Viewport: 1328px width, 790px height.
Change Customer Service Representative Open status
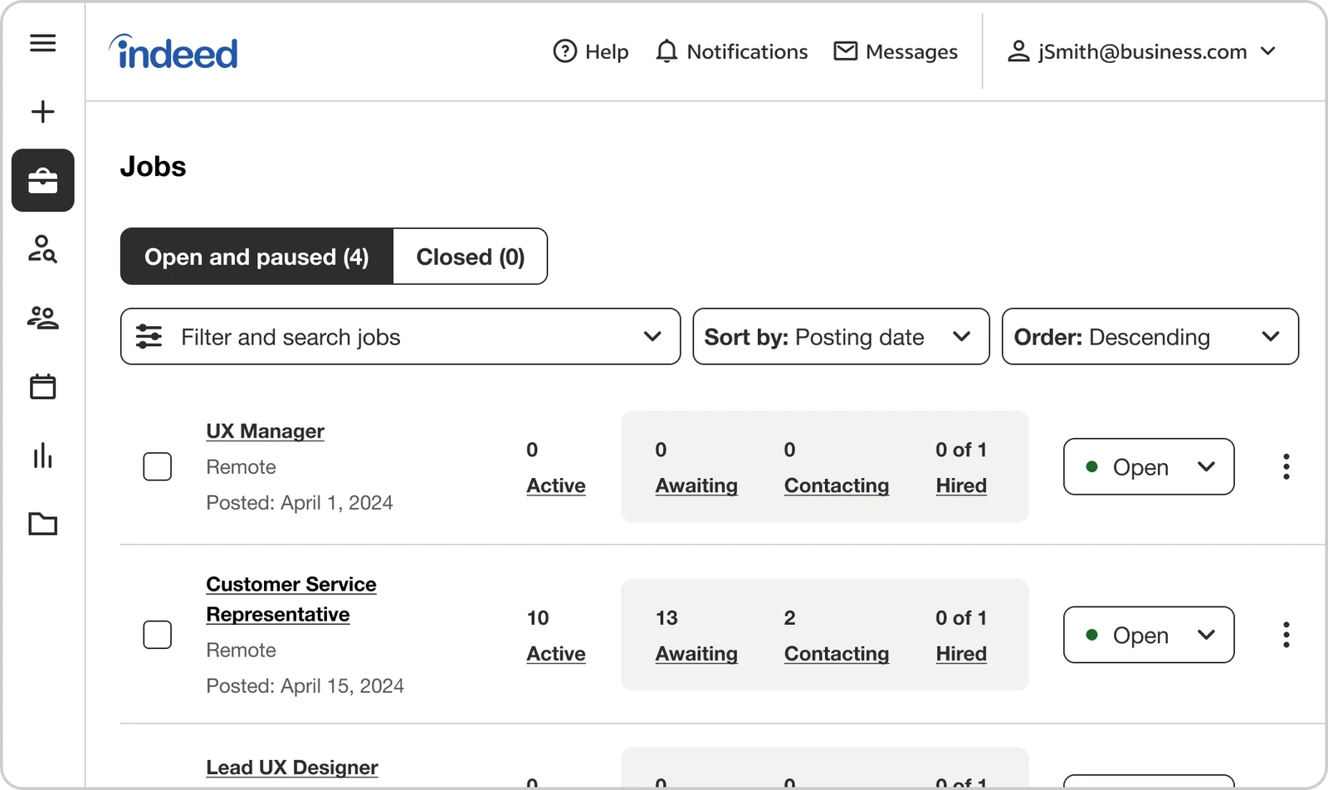point(1149,635)
